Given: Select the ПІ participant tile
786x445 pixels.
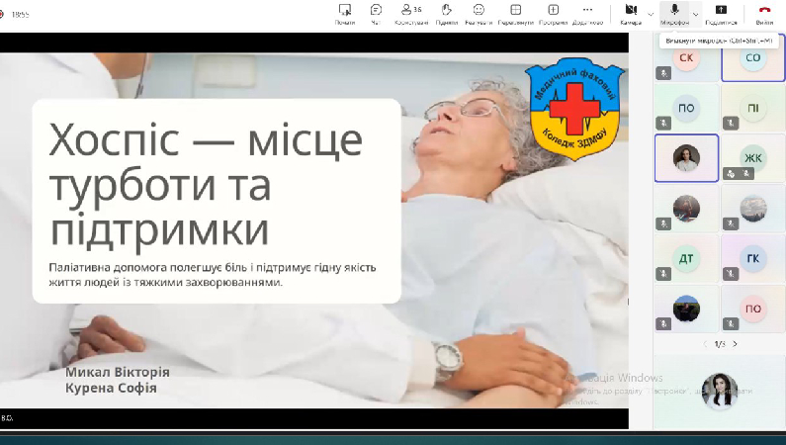Looking at the screenshot, I should 753,108.
